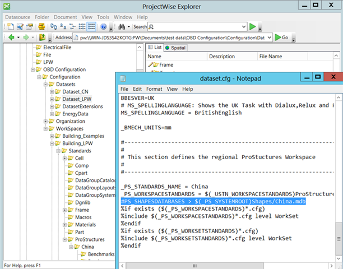Click Notepad horizontal scrollbar thumb
This screenshot has height=269, width=343.
click(194, 266)
